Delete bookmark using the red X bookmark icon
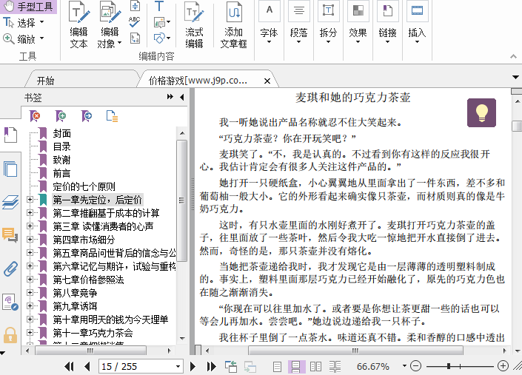 tap(36, 115)
